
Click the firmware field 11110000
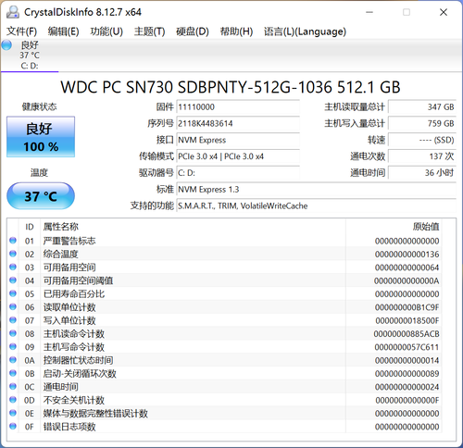[238, 107]
